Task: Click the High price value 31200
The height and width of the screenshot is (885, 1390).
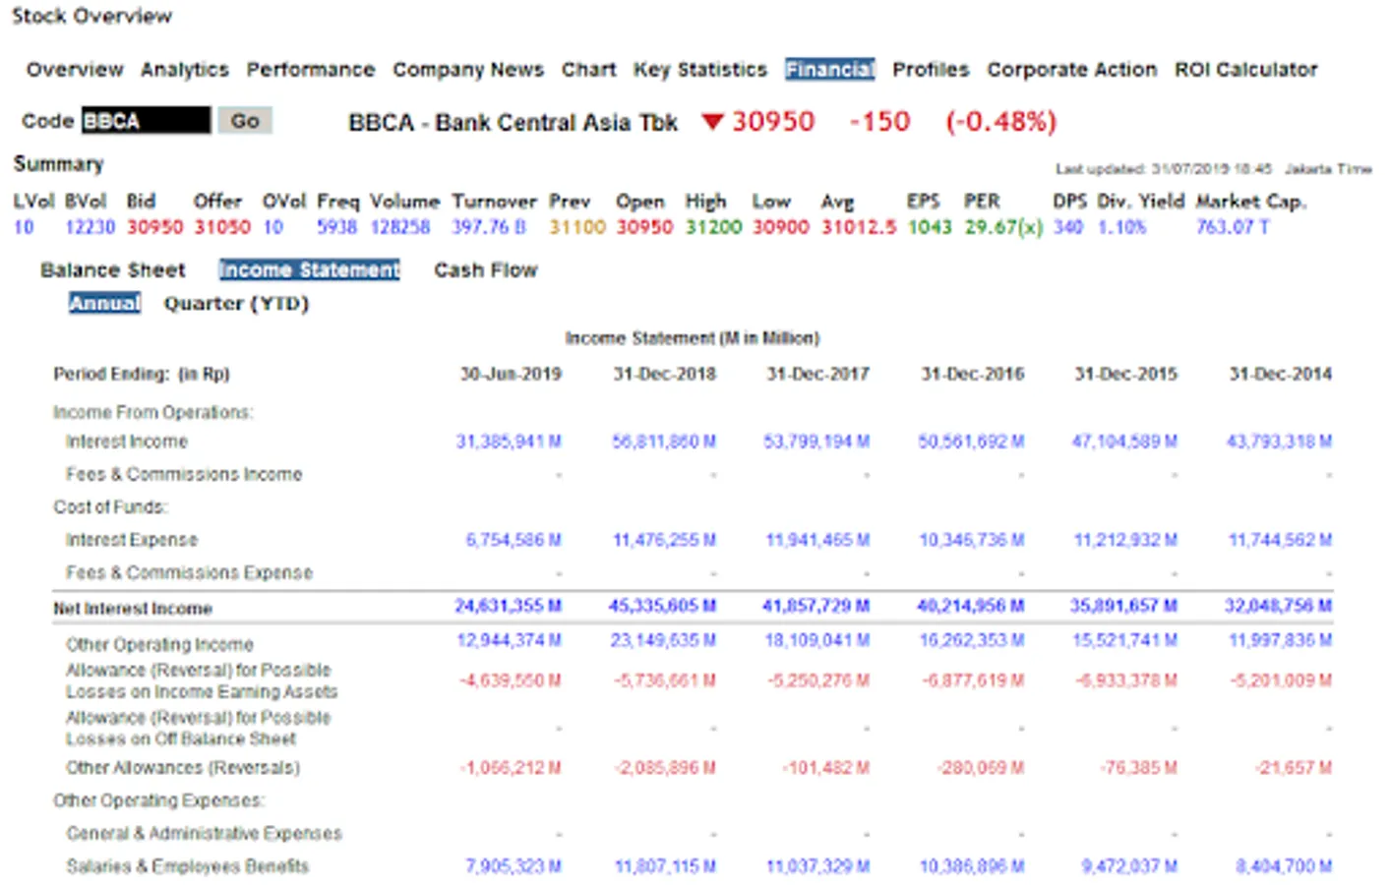Action: tap(713, 227)
